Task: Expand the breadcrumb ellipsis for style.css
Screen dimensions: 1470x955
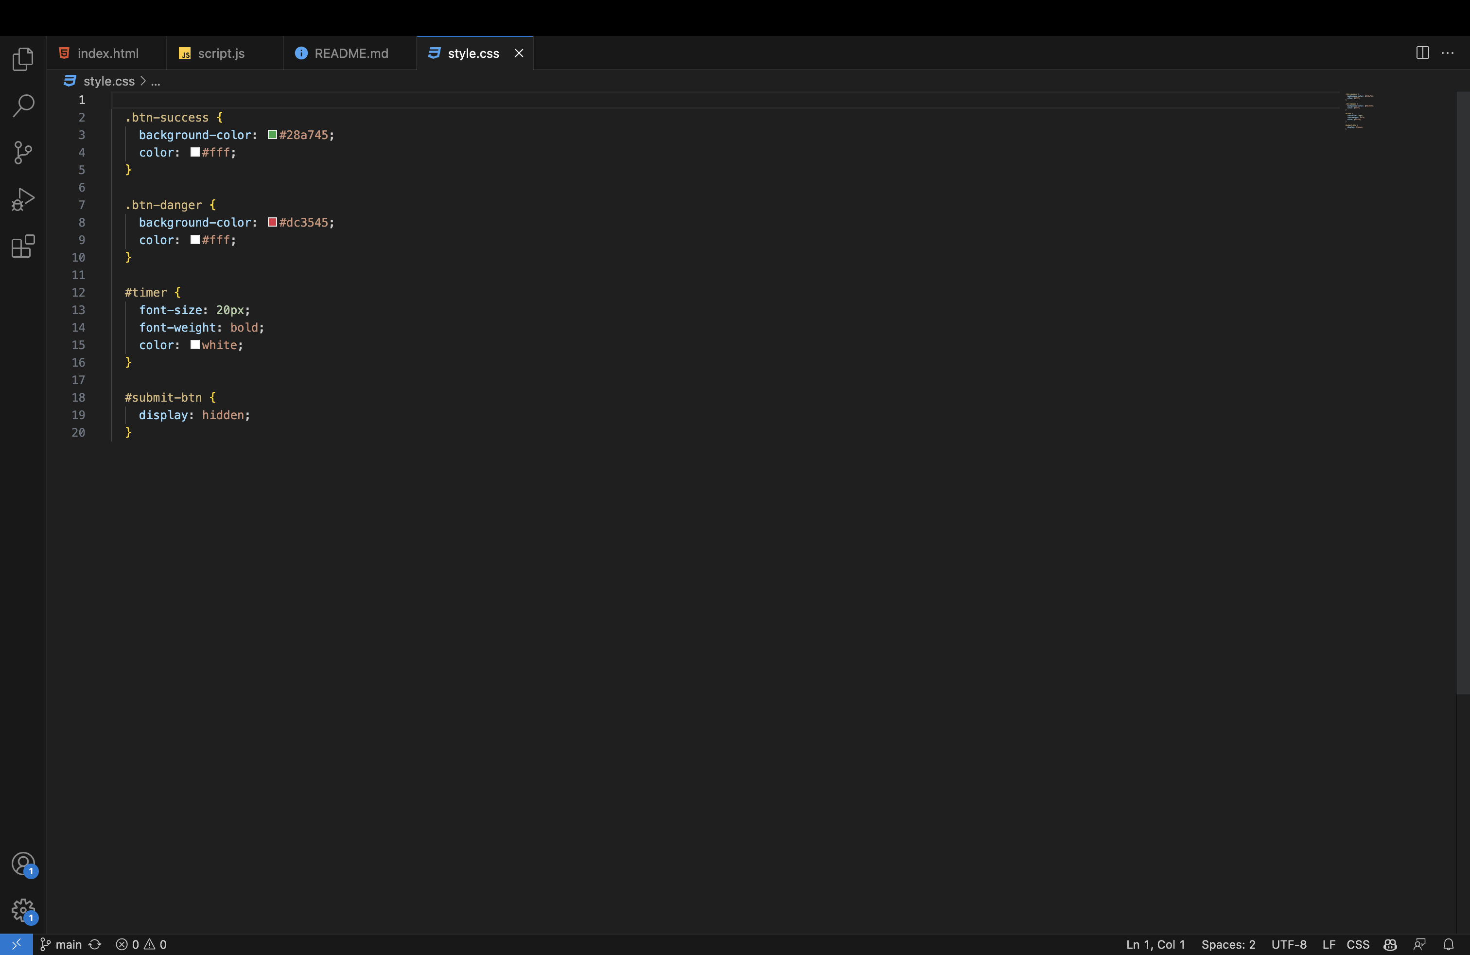Action: click(156, 81)
